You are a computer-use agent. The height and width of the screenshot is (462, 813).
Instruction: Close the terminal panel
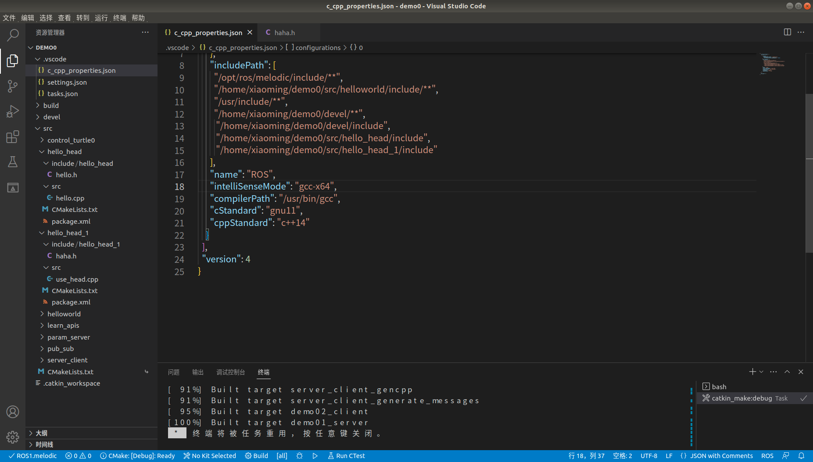(801, 372)
